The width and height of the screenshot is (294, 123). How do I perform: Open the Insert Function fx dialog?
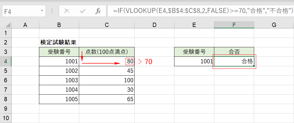(x=98, y=11)
